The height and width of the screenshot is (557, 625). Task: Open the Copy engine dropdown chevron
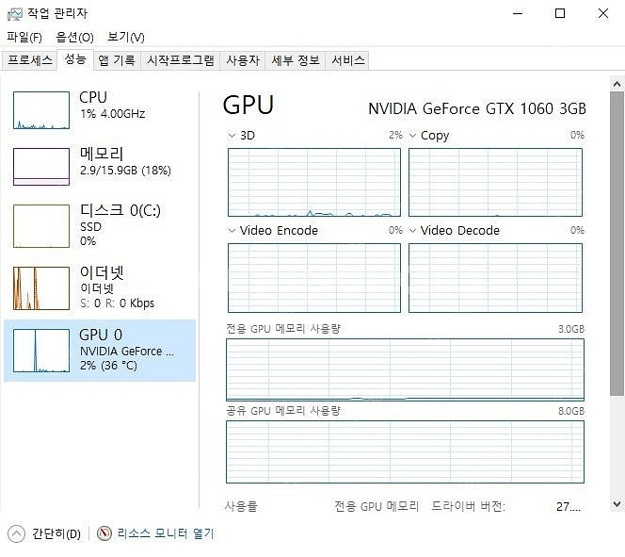coord(412,136)
